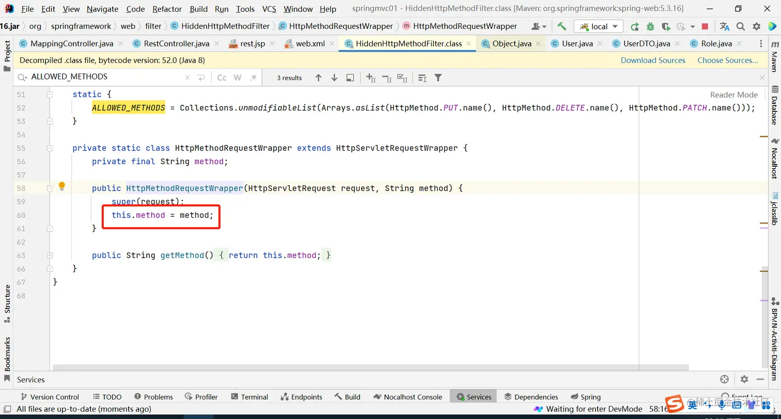Start debugging with the green bug icon
Viewport: 781px width, 419px height.
(650, 26)
